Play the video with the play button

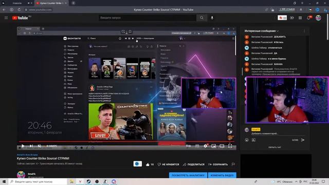[23, 146]
